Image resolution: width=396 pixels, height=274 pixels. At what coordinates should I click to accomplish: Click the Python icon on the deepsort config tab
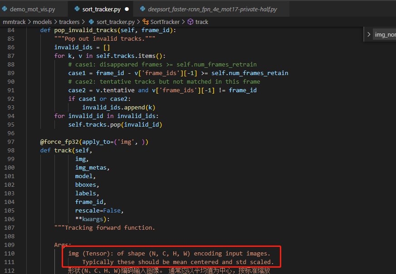142,8
